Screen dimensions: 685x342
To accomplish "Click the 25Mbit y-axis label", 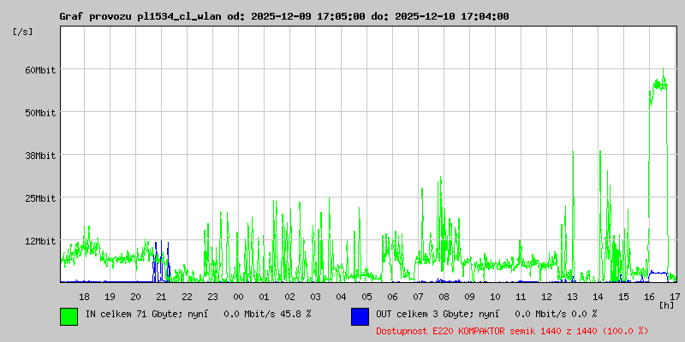I will point(40,198).
